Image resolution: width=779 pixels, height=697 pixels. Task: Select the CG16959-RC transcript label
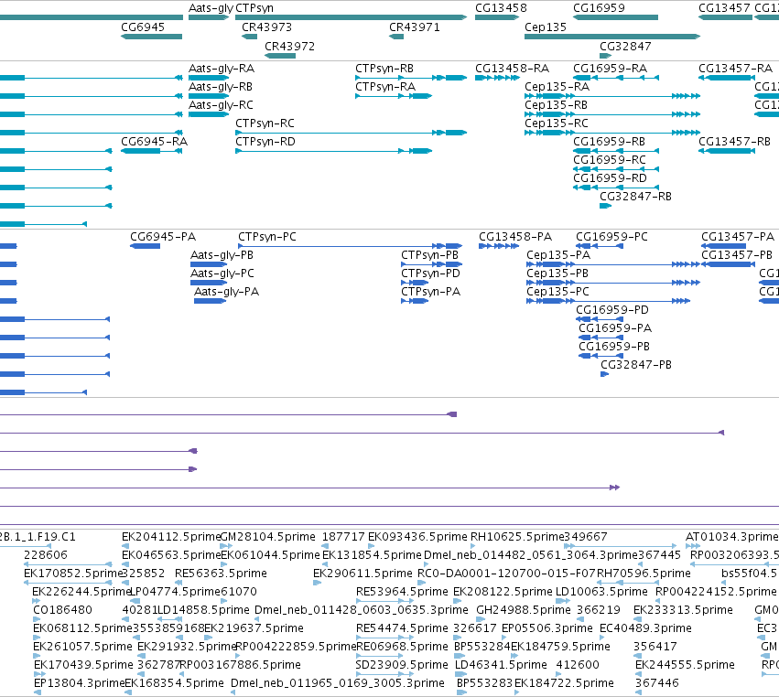coord(610,160)
